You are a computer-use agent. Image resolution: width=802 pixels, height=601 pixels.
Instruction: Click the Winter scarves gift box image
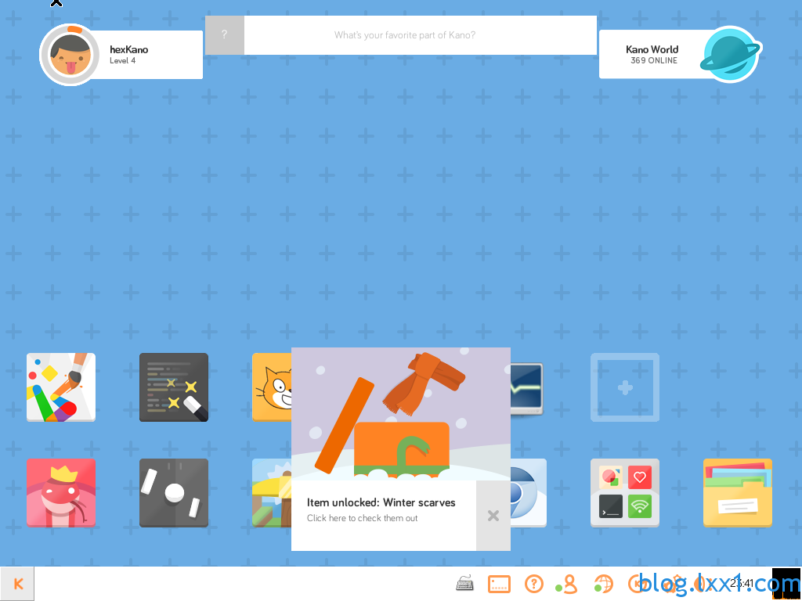(x=401, y=414)
